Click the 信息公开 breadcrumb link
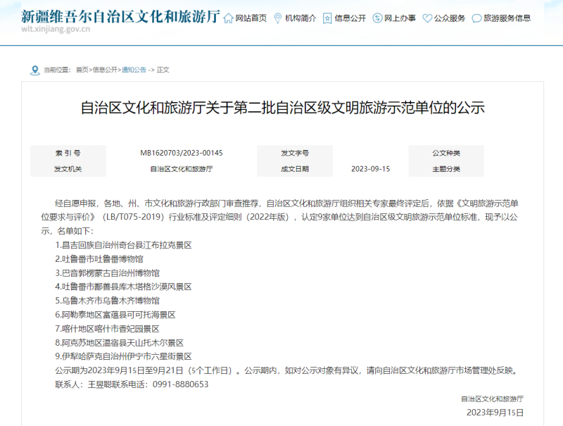The width and height of the screenshot is (563, 426). [x=105, y=70]
